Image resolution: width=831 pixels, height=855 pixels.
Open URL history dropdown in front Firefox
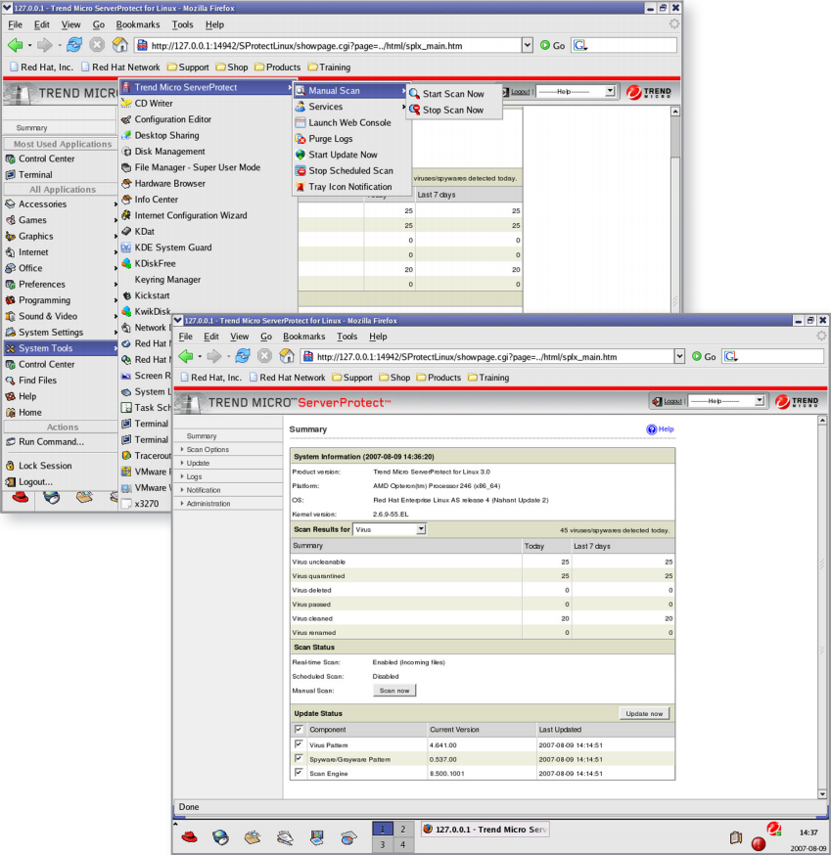tap(679, 357)
